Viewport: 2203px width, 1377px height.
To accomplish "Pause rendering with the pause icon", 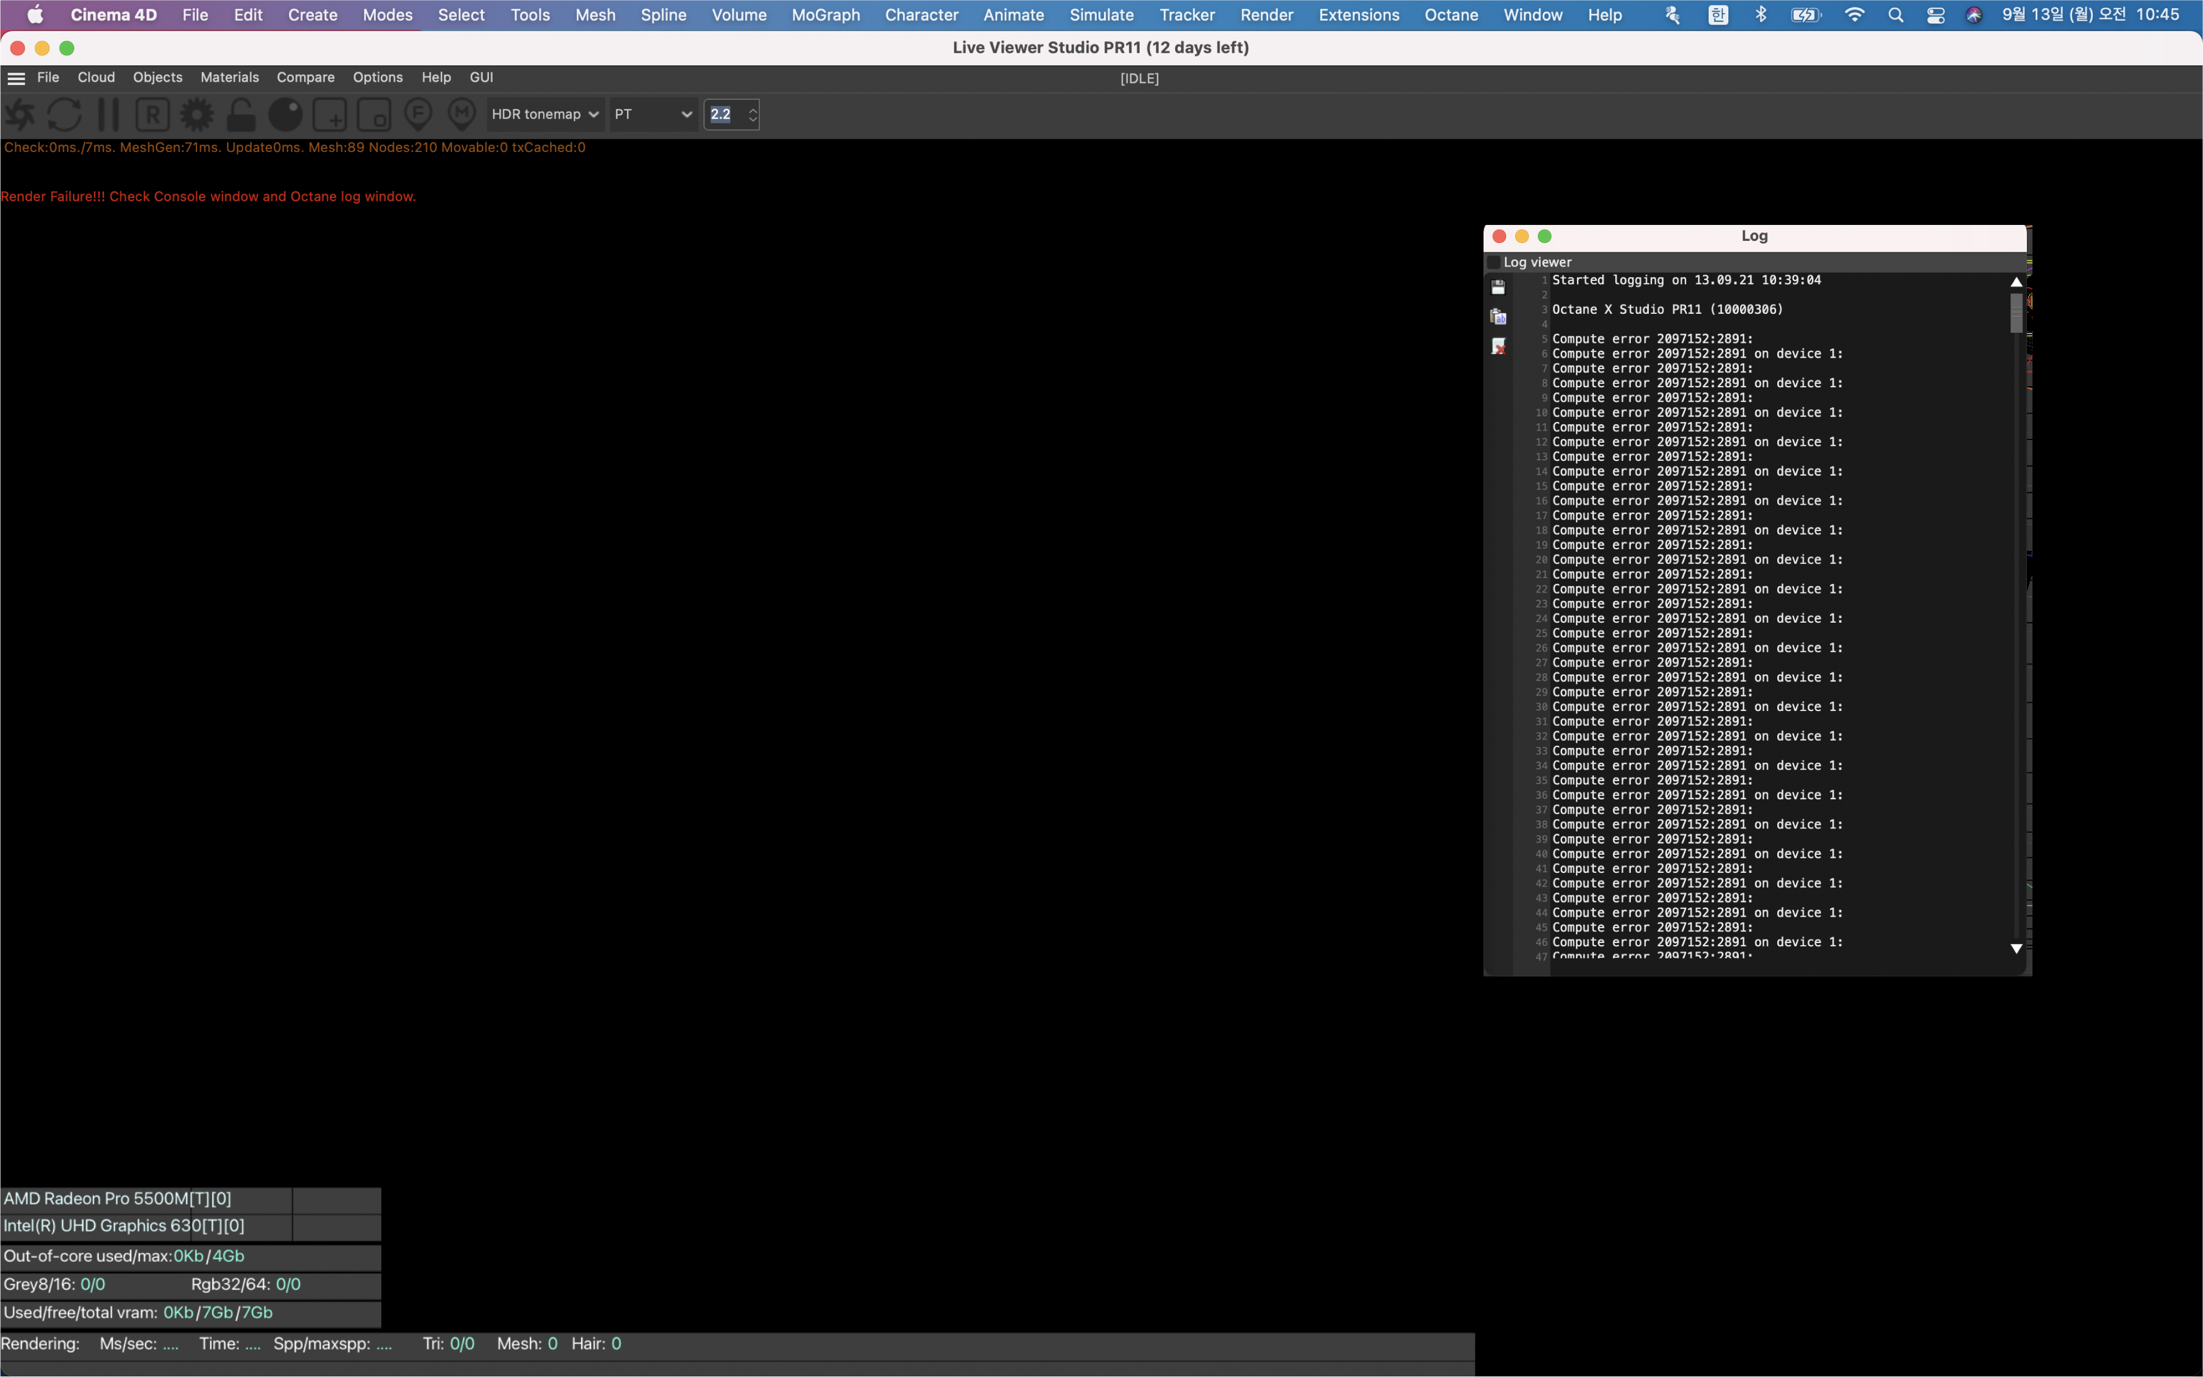I will [109, 115].
